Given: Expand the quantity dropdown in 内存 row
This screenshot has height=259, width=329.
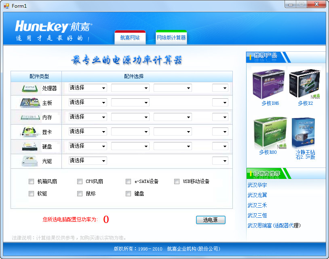Looking at the screenshot, I should [x=220, y=117].
